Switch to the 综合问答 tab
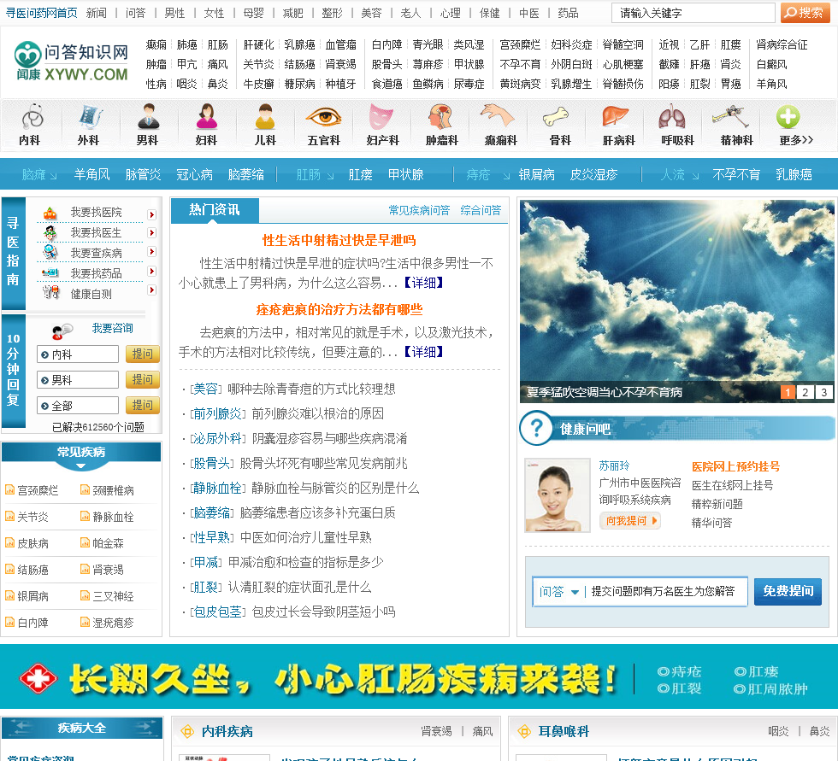838x761 pixels. (481, 210)
